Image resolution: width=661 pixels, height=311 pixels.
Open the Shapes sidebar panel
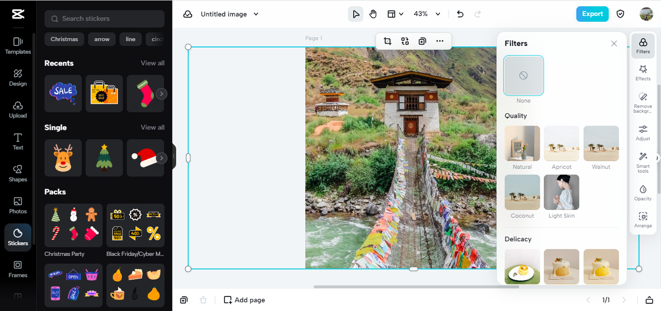pos(18,174)
